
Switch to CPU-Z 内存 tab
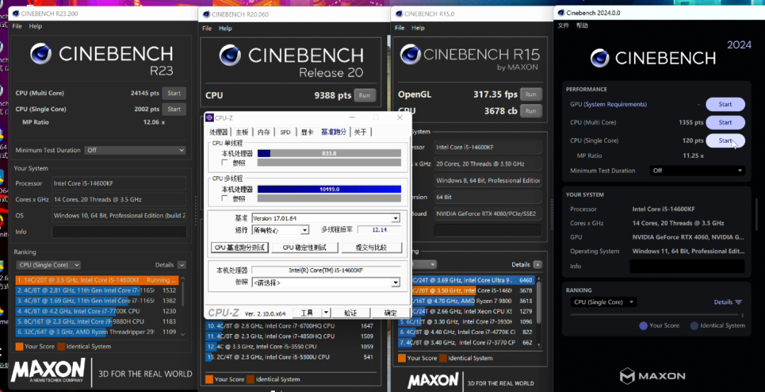click(264, 132)
